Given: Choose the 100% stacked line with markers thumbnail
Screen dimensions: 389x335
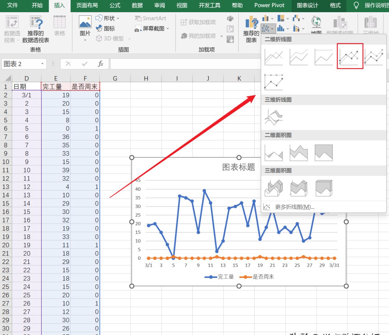Looking at the screenshot, I should [274, 82].
